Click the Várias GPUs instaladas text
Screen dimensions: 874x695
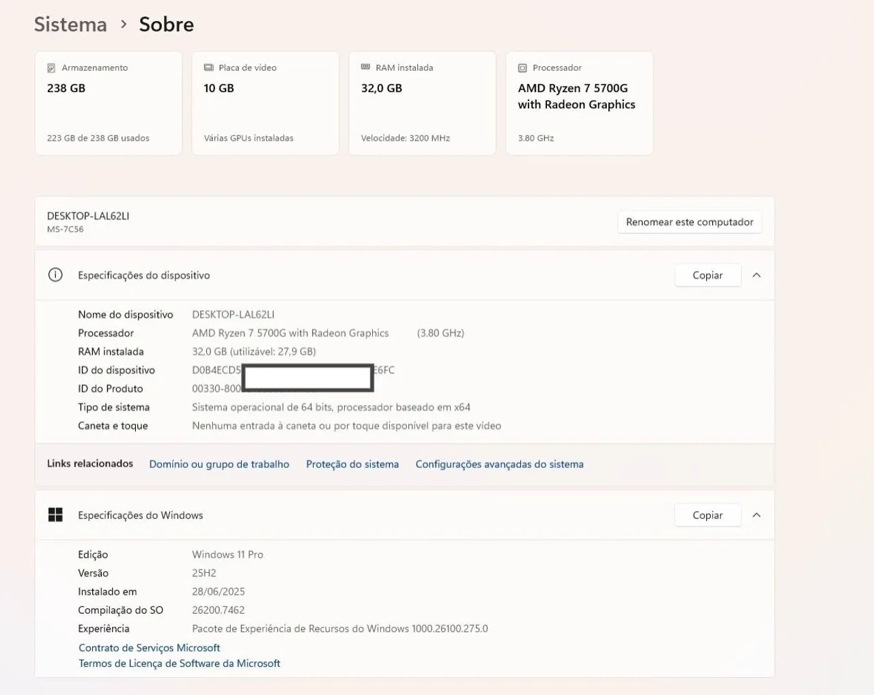pos(249,138)
